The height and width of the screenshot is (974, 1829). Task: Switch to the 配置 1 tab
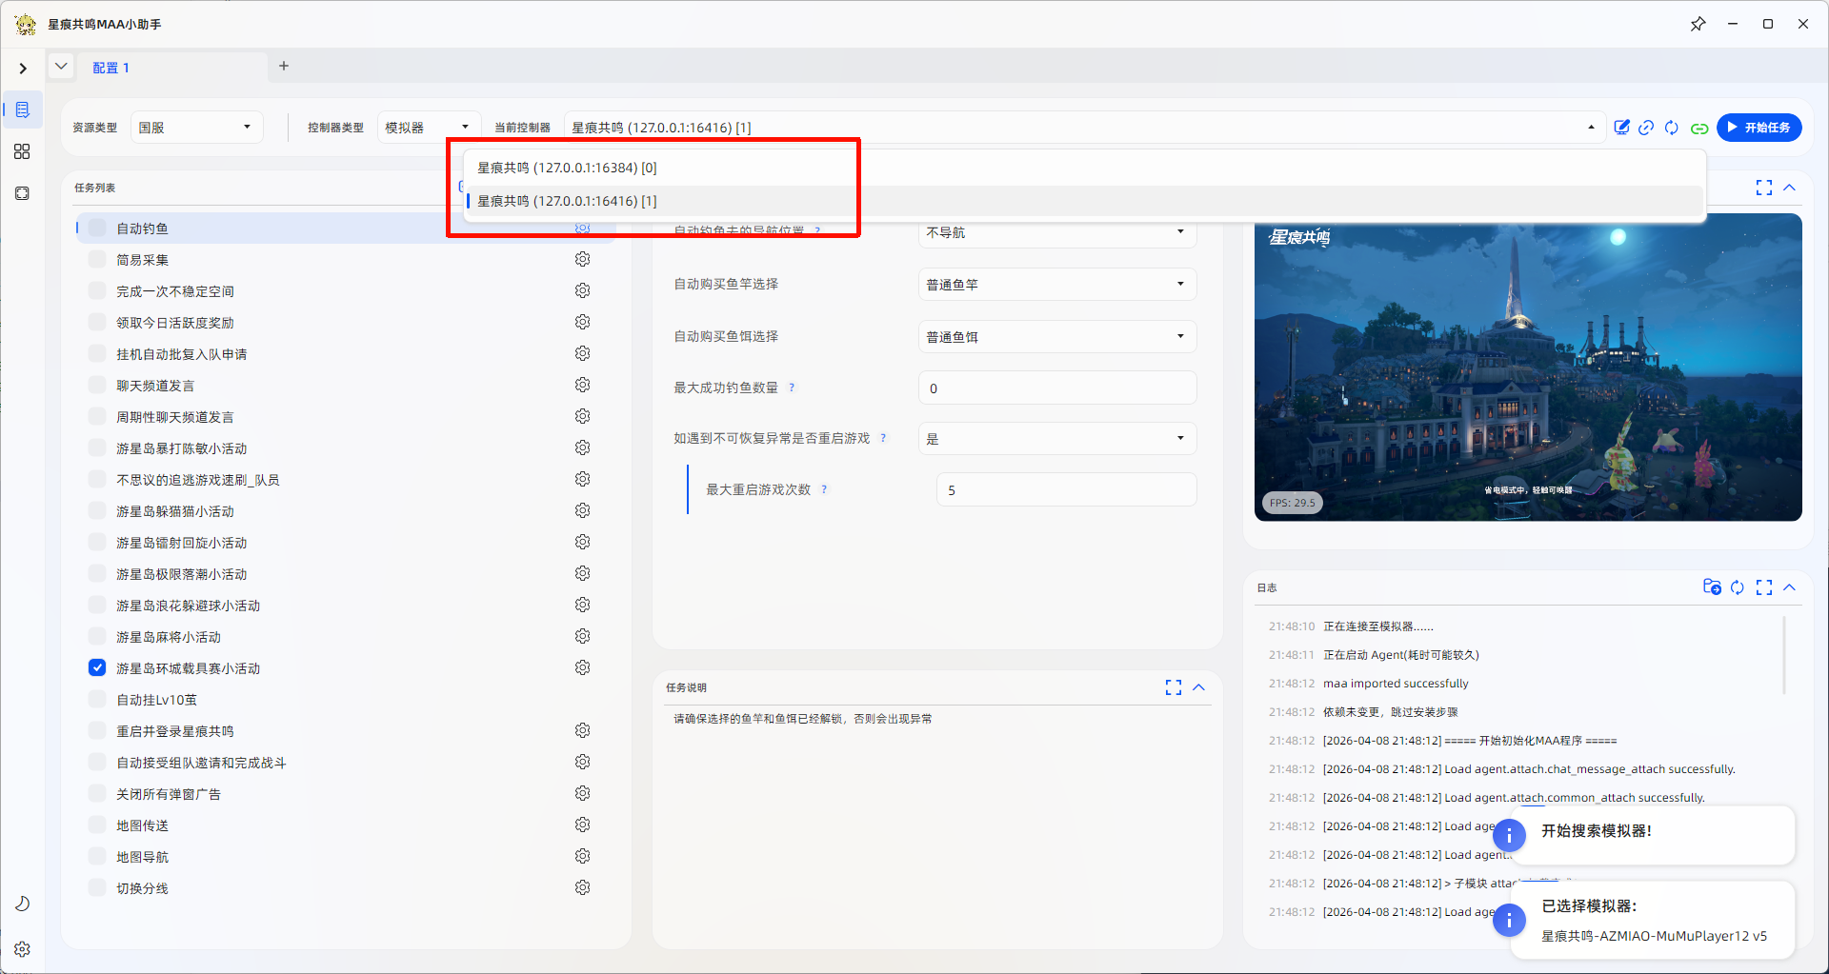(111, 68)
